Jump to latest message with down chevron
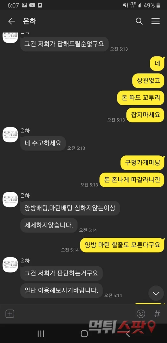The image size is (167, 343). tap(156, 293)
